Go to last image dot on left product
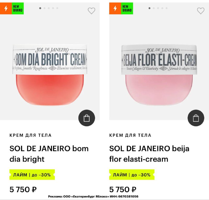 pos(57,8)
